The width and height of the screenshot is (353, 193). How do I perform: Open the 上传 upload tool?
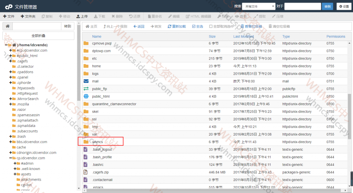point(82,17)
